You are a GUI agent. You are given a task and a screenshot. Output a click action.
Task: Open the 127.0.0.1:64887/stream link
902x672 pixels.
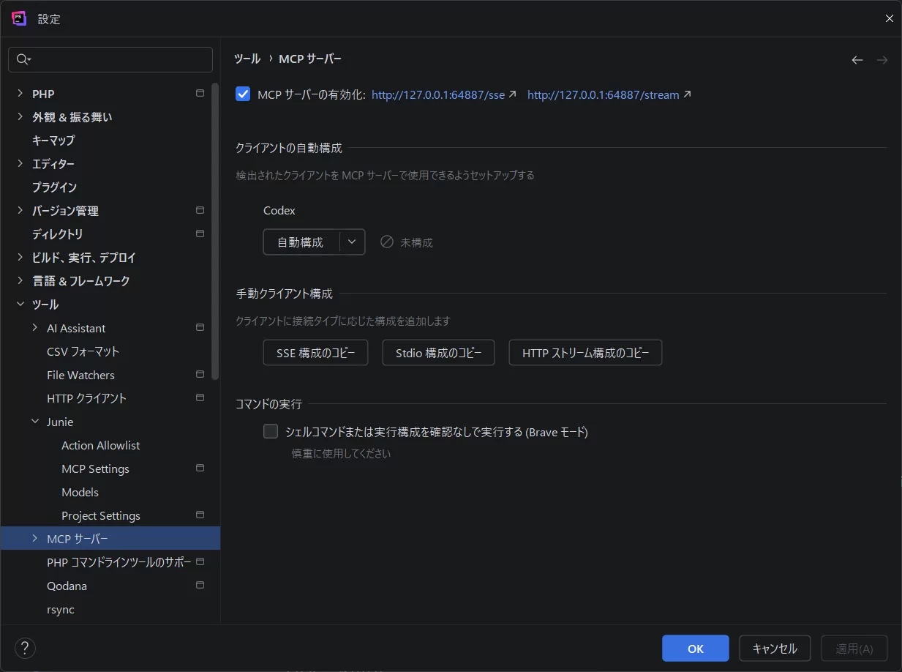coord(603,95)
